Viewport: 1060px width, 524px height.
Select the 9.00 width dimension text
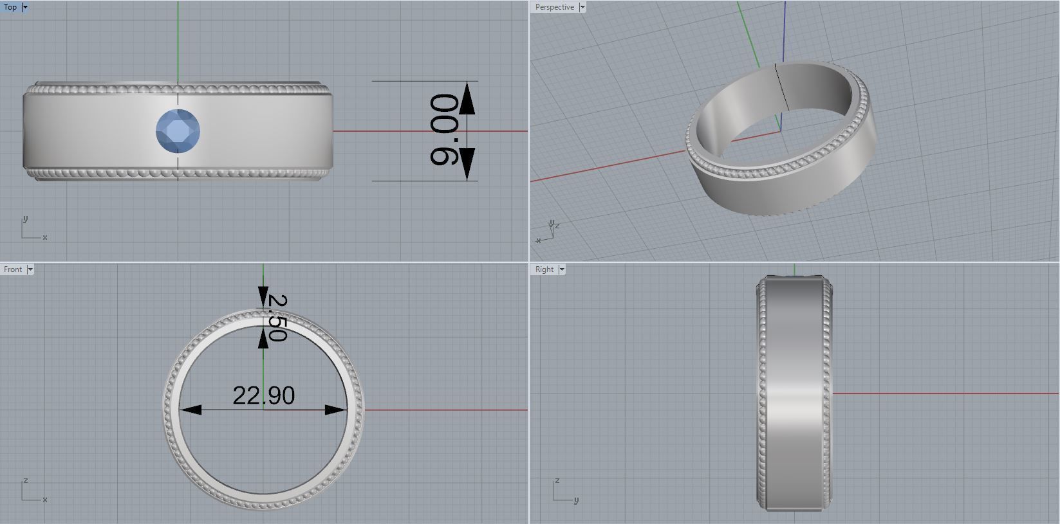click(x=443, y=130)
